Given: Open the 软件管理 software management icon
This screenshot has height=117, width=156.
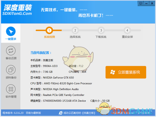Looking at the screenshot, I should (11, 89).
